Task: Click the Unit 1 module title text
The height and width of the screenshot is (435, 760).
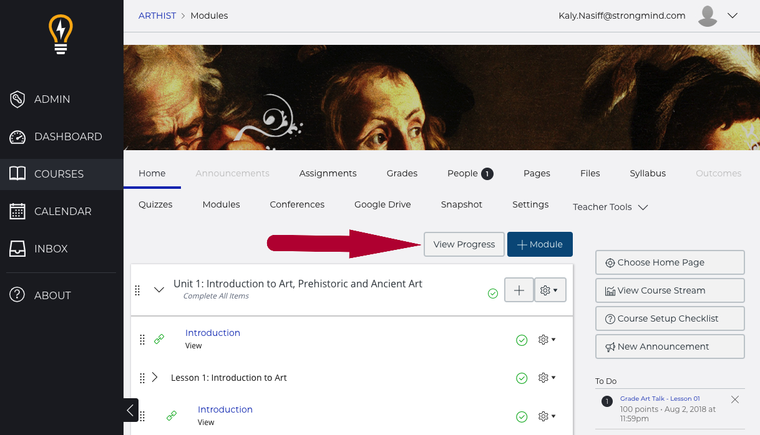Action: [x=298, y=284]
